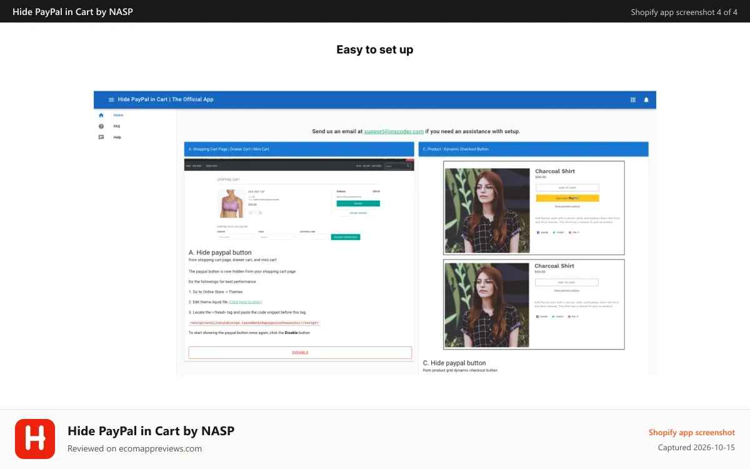Select Home in the sidebar
Image resolution: width=750 pixels, height=469 pixels.
click(x=118, y=115)
